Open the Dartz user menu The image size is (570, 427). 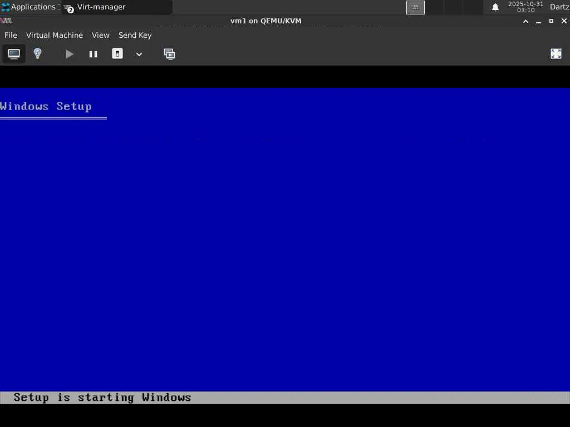(559, 7)
